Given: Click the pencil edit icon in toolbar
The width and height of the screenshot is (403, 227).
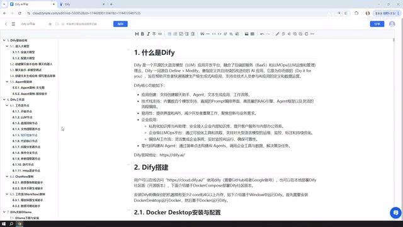Looking at the screenshot, I should pos(277,34).
